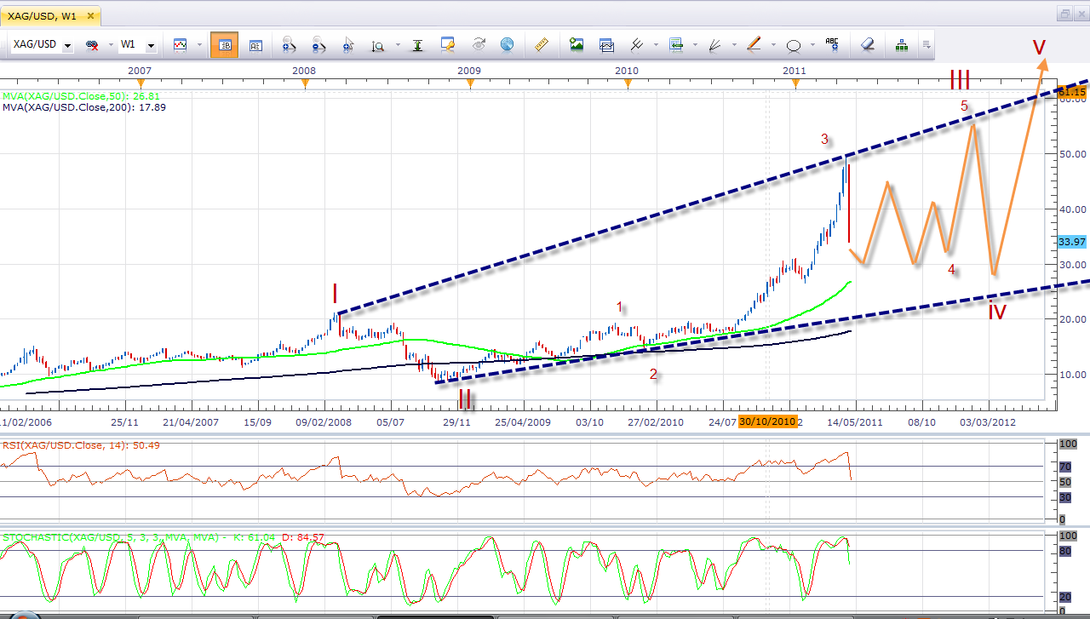Click the MVA 200 indicator label 17.89
This screenshot has width=1090, height=619.
[84, 107]
